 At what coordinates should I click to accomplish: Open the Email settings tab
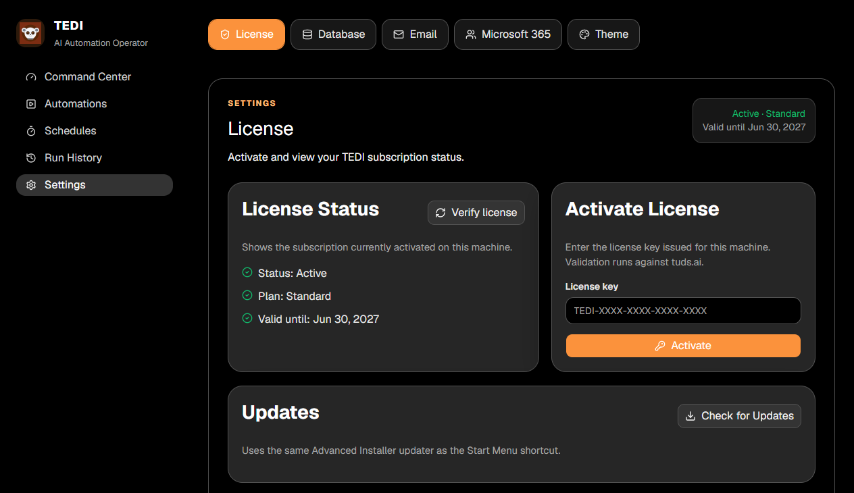(x=415, y=34)
